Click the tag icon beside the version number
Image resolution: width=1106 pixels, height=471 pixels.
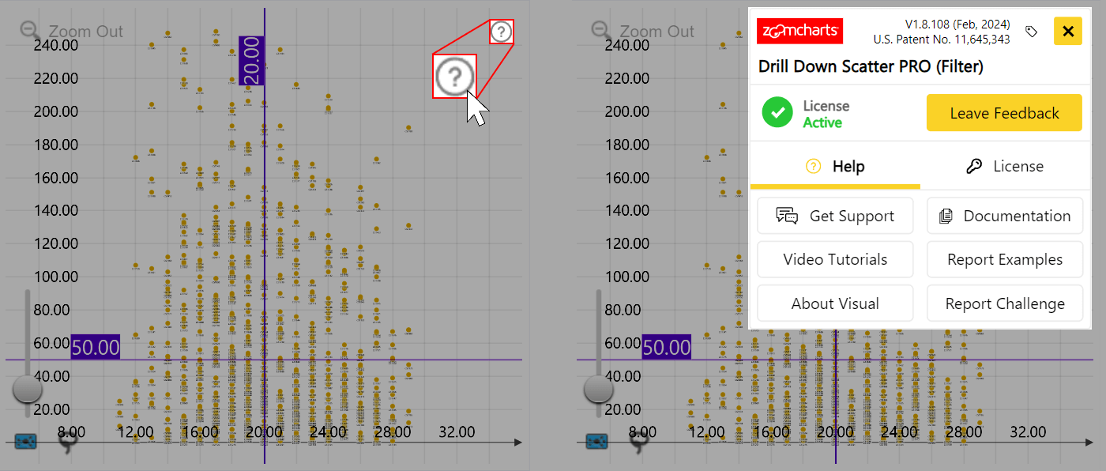coord(1032,30)
